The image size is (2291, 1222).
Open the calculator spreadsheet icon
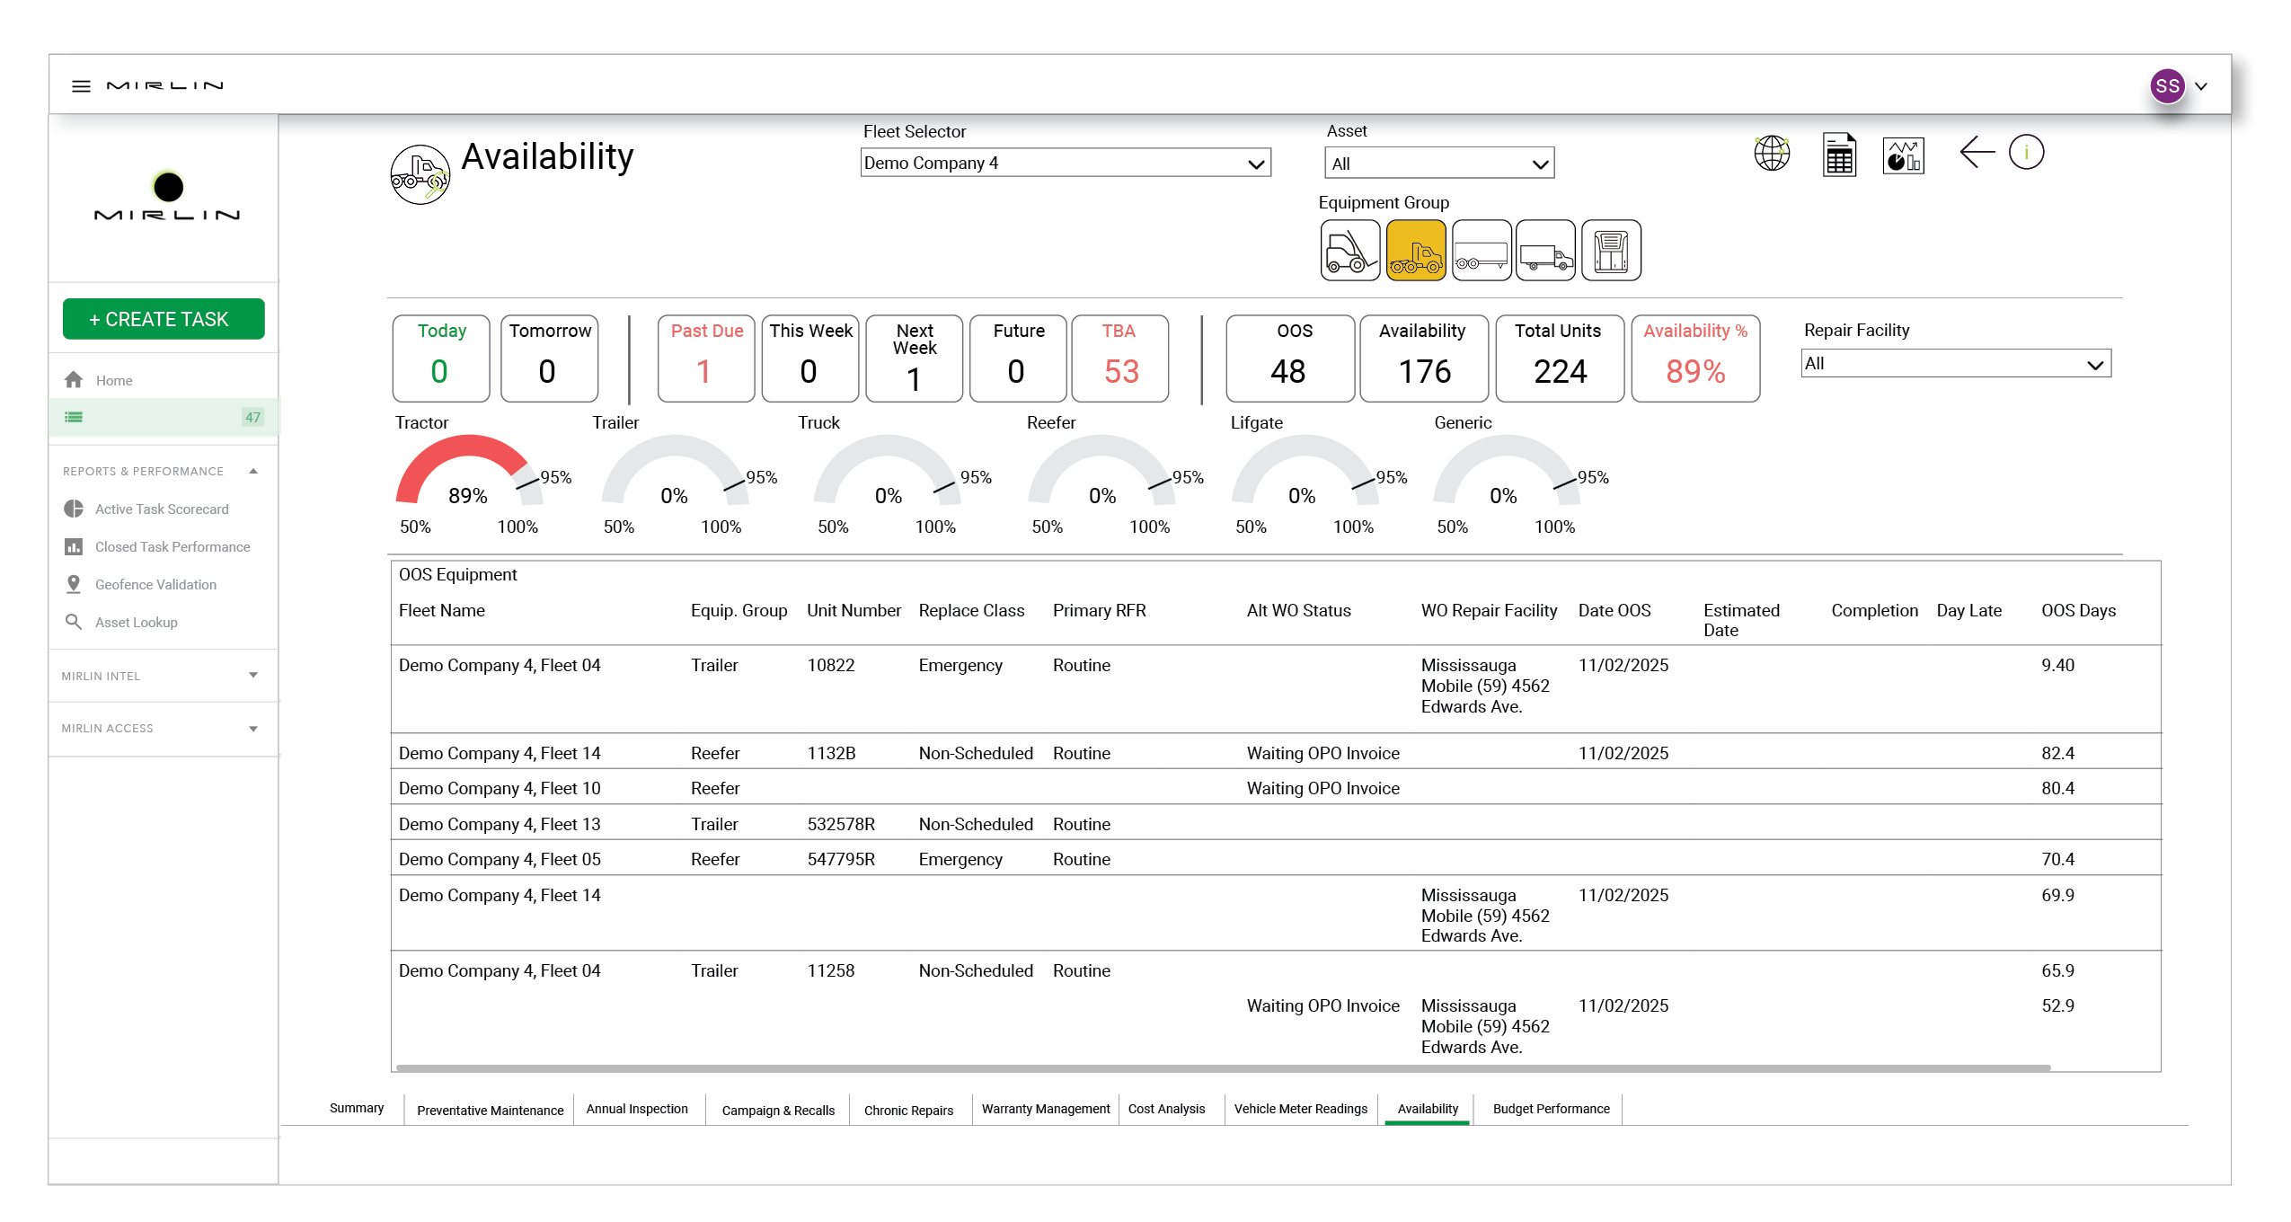click(1838, 155)
